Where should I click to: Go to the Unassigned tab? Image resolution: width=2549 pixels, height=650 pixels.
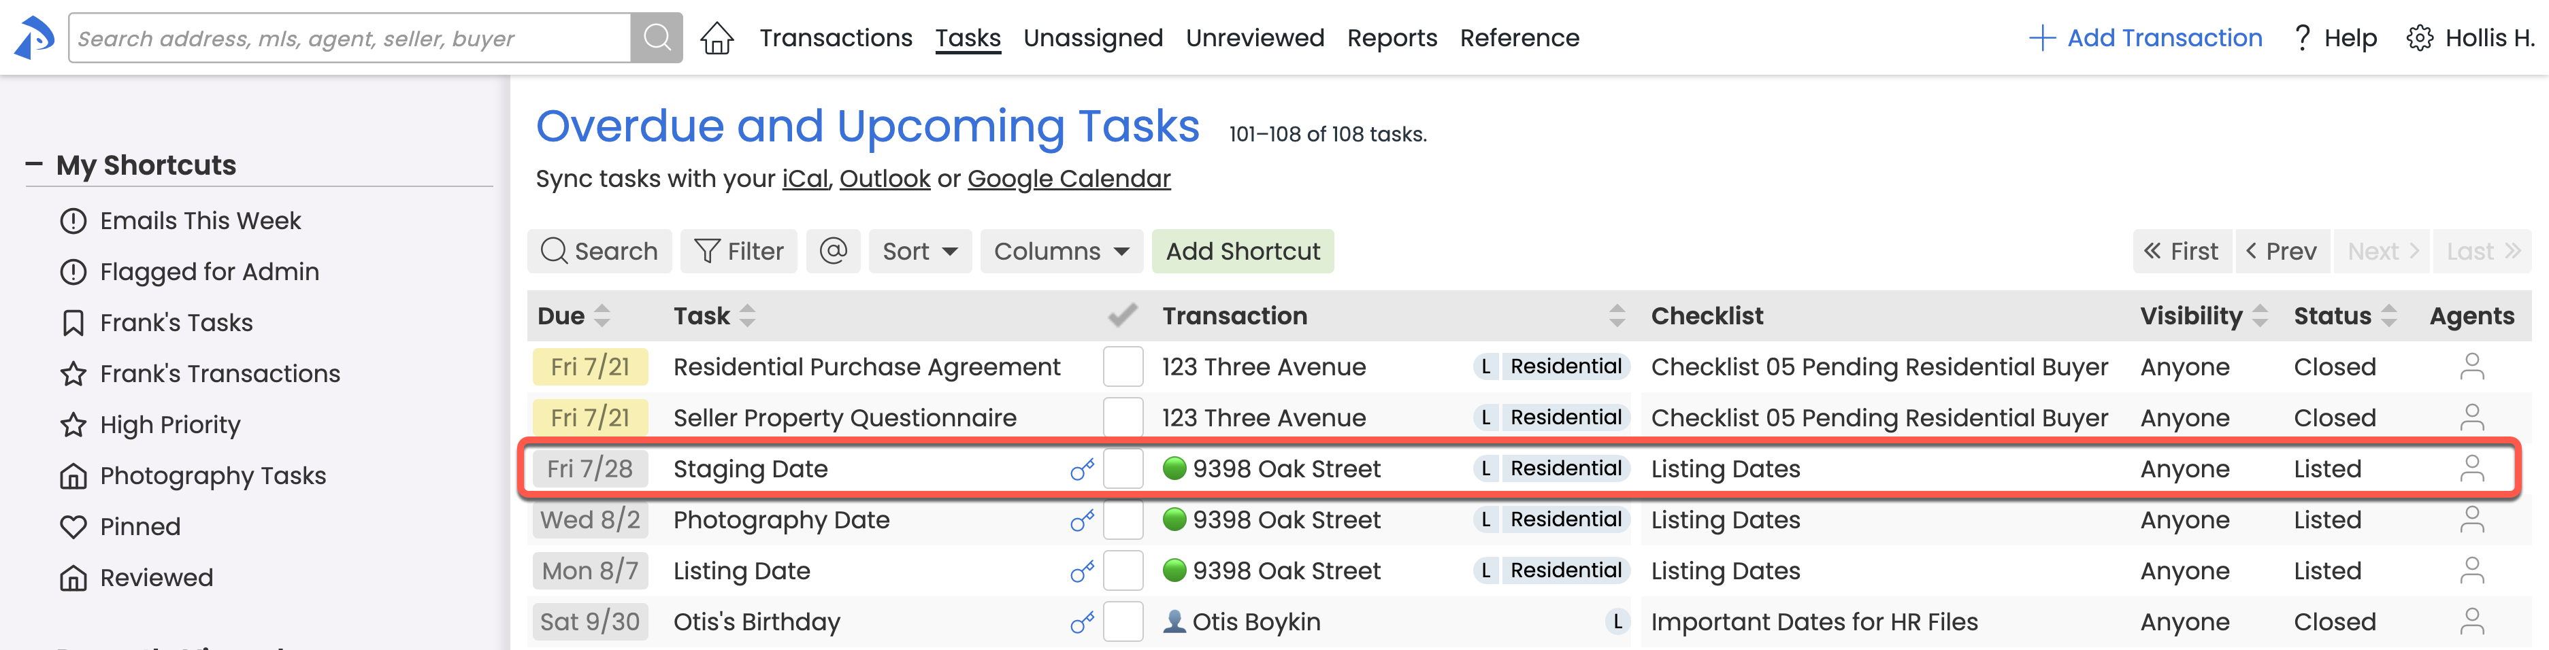point(1092,39)
